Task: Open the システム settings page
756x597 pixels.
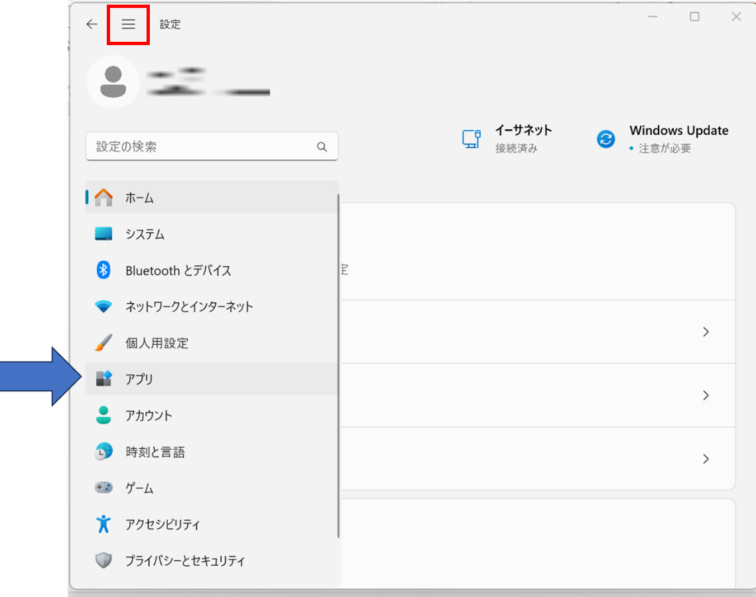Action: (x=145, y=234)
